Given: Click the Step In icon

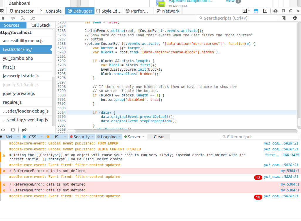Looking at the screenshot, I should click(23, 18).
